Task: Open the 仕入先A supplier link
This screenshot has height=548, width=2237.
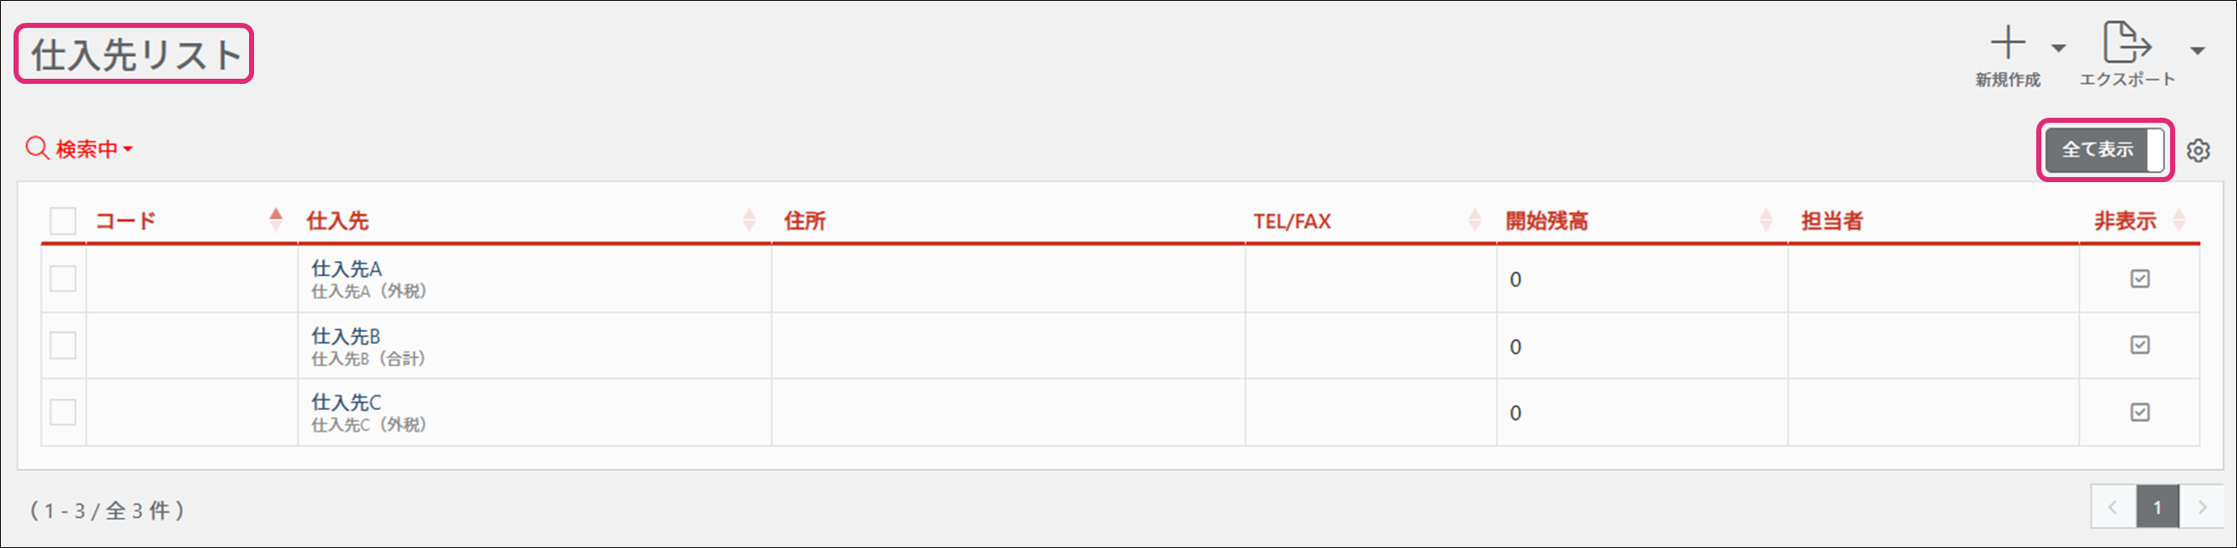Action: click(346, 269)
